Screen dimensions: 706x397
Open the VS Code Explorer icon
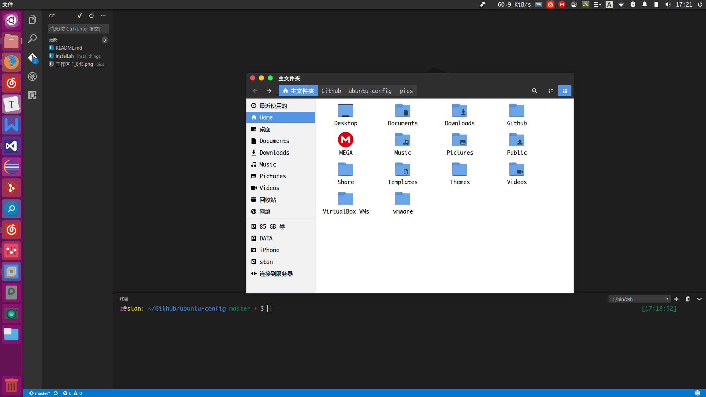(32, 20)
